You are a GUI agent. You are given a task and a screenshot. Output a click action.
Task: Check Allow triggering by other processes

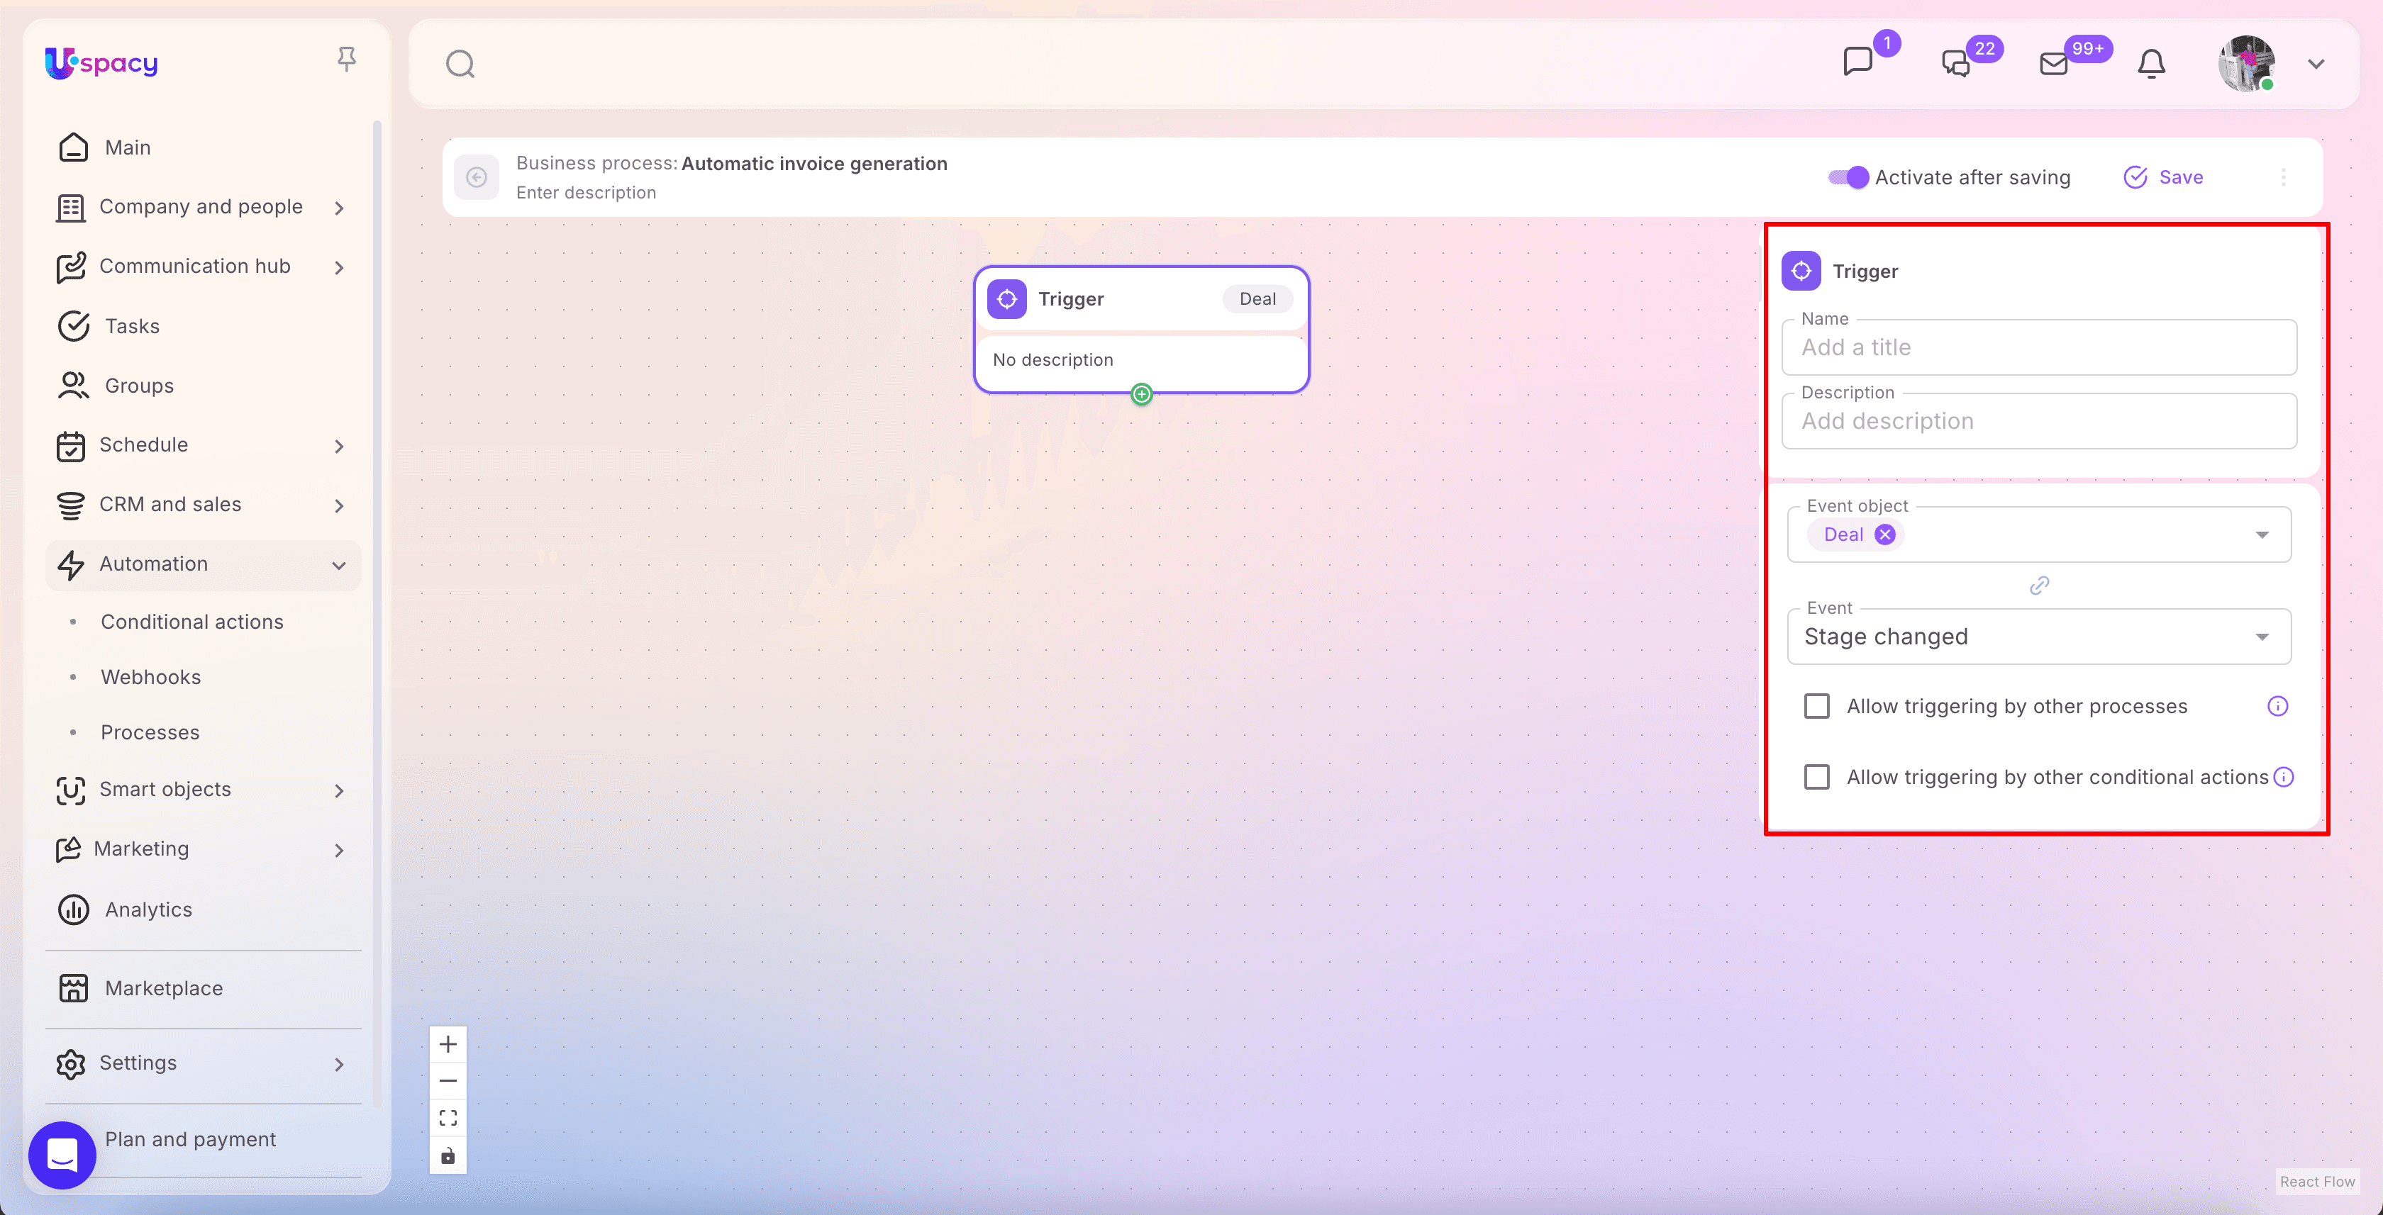1817,707
